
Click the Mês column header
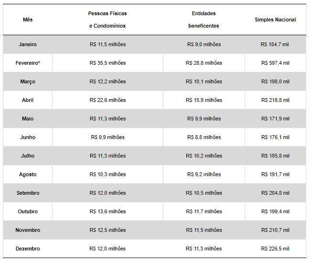pos(28,20)
